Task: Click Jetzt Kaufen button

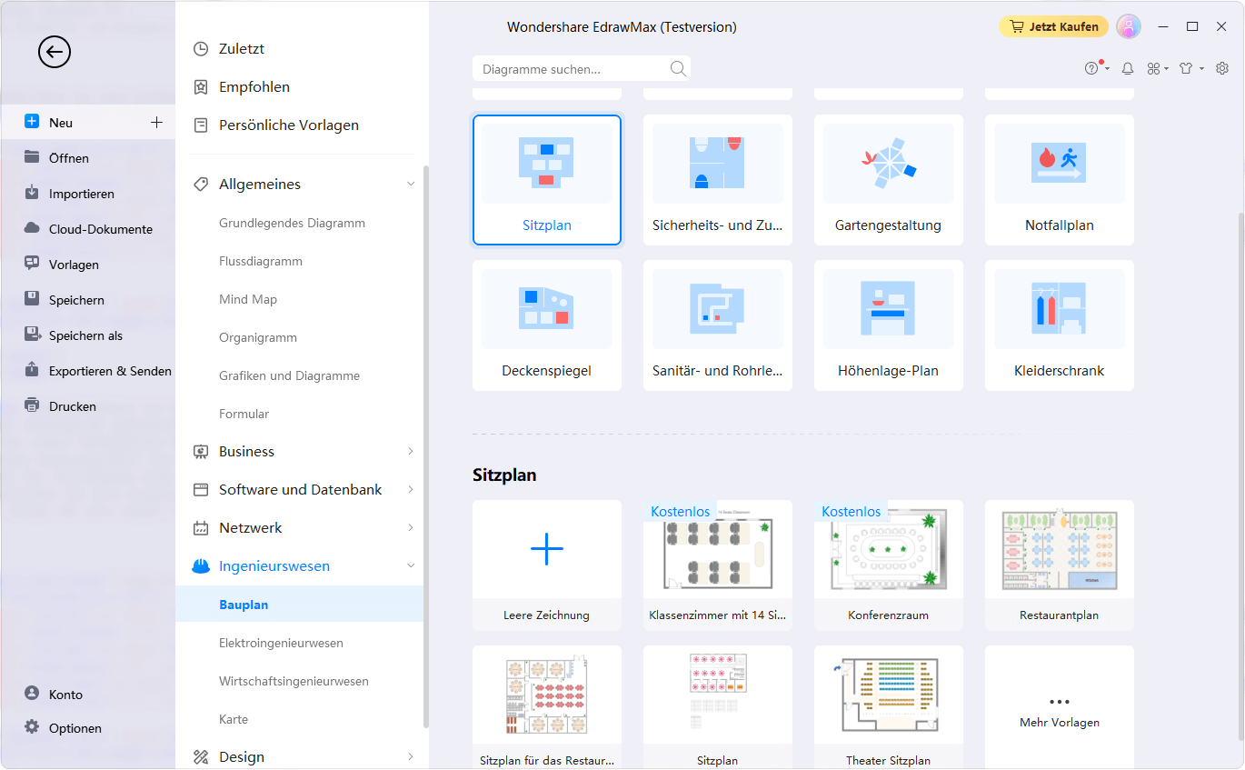Action: tap(1053, 26)
